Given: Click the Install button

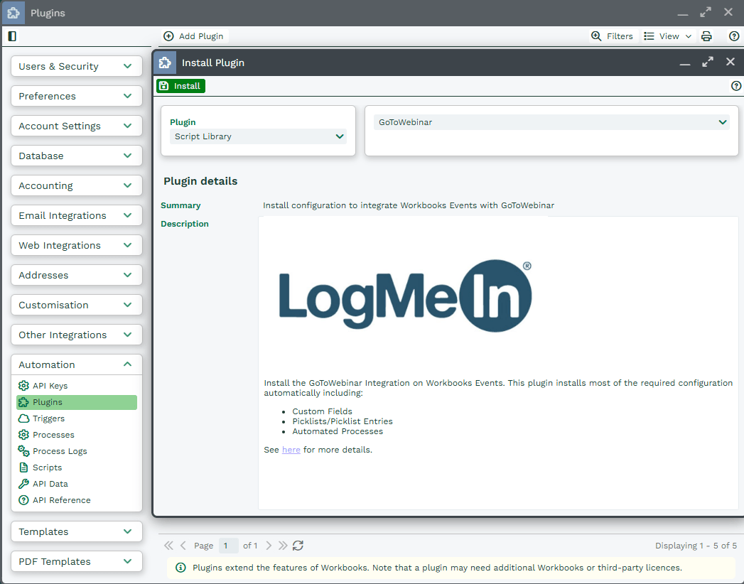Looking at the screenshot, I should pos(180,86).
